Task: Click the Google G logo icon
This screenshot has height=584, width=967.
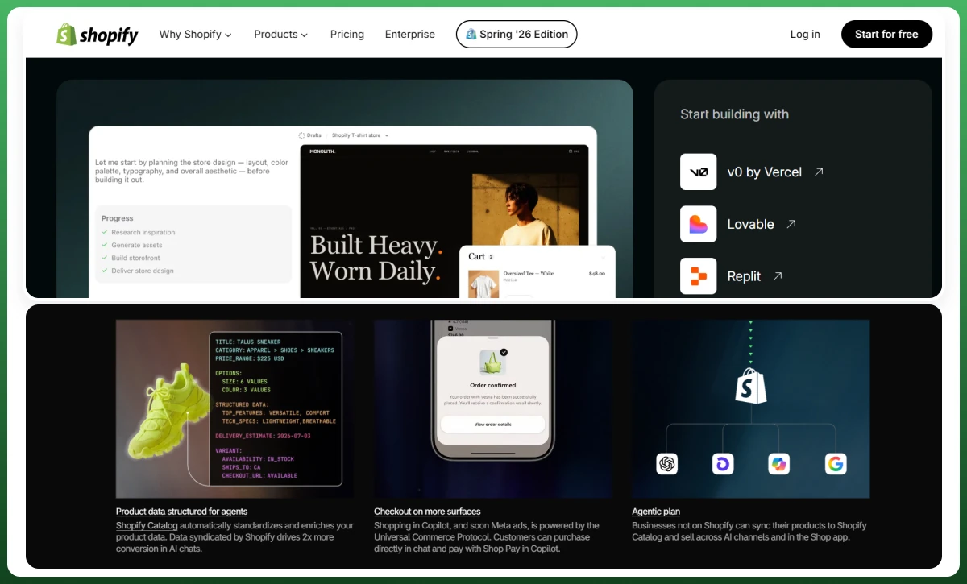Action: point(836,463)
